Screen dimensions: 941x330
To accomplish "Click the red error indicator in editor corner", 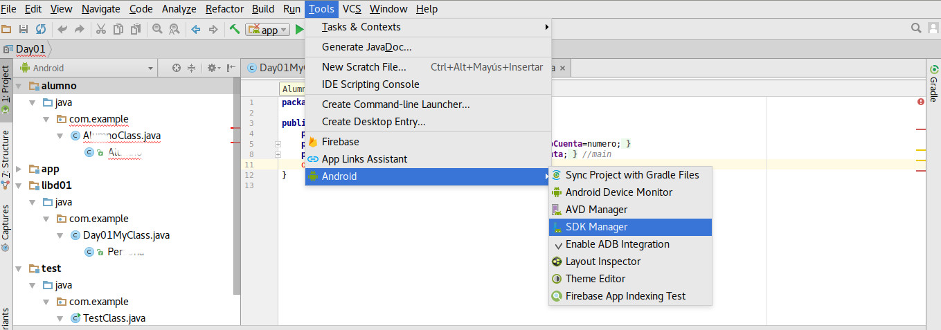I will pos(921,102).
